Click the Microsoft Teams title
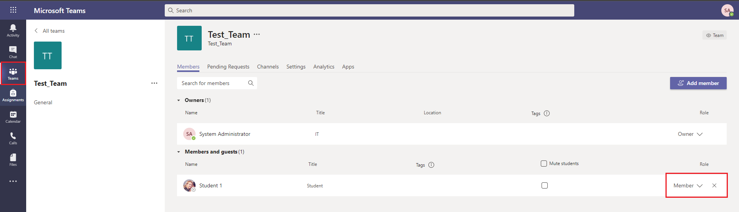739x212 pixels. [x=60, y=11]
